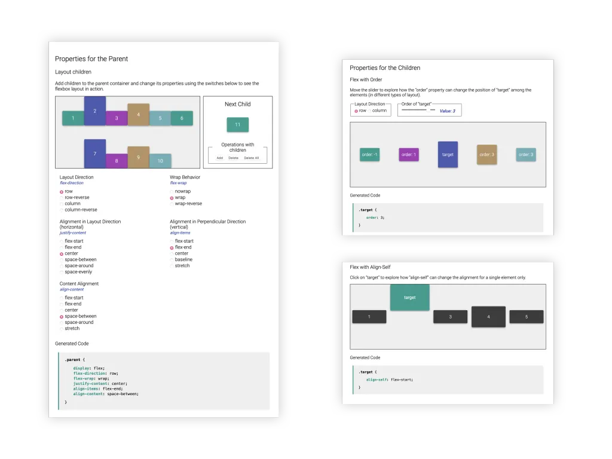This screenshot has height=459, width=612.
Task: Click dark box 1 in Align-Self demo
Action: (x=369, y=317)
